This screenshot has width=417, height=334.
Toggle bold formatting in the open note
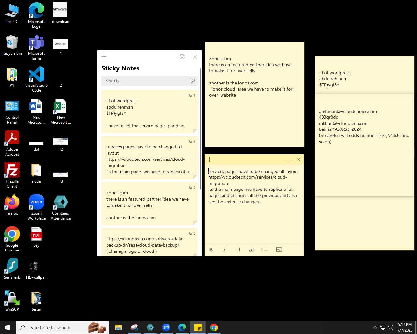(211, 250)
